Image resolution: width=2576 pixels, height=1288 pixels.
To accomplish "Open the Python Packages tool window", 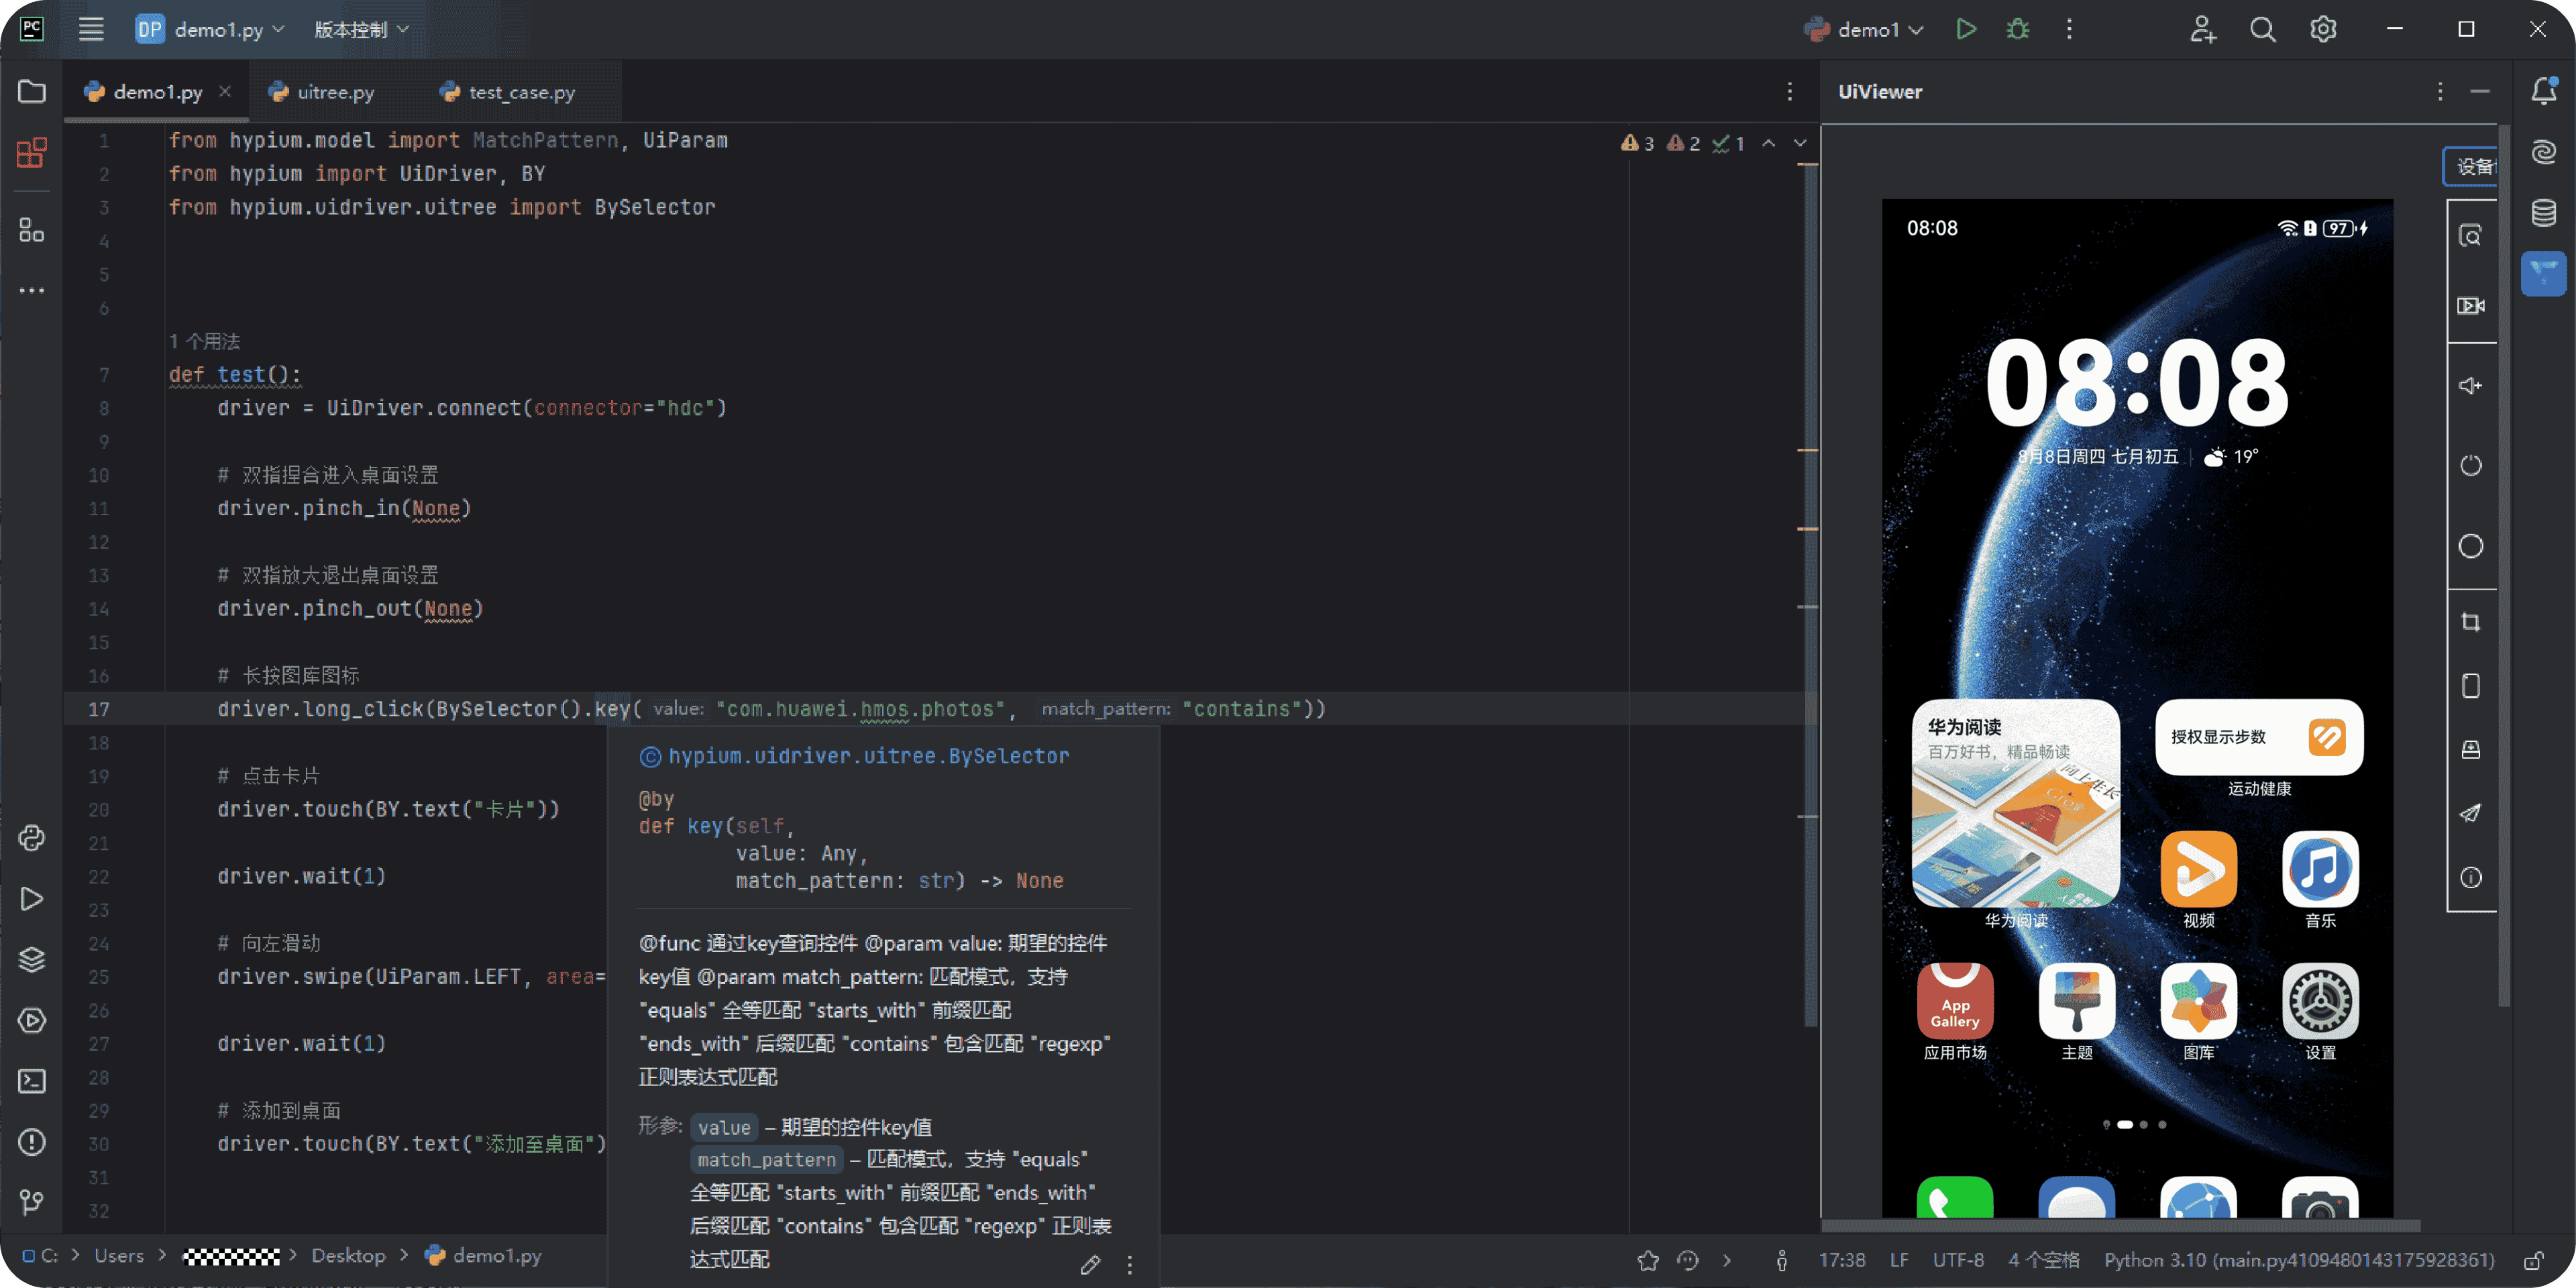I will 31,959.
